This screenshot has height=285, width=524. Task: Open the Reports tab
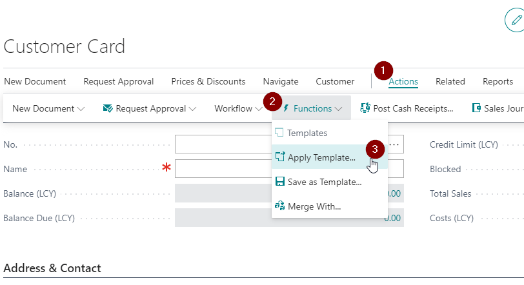(498, 81)
